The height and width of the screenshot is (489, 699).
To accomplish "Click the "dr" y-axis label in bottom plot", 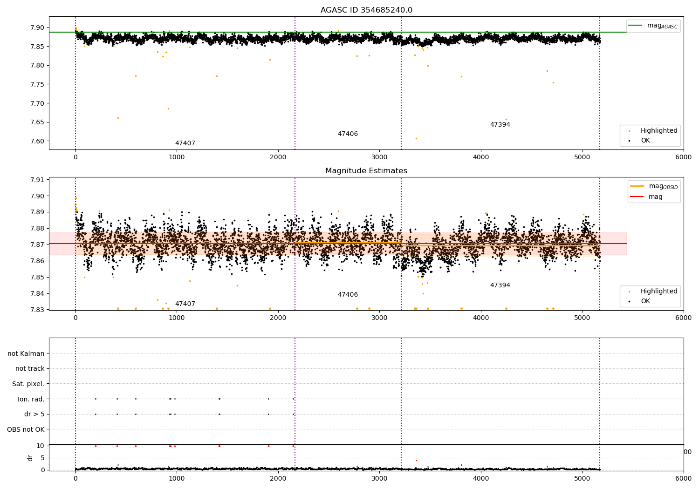I will click(30, 458).
